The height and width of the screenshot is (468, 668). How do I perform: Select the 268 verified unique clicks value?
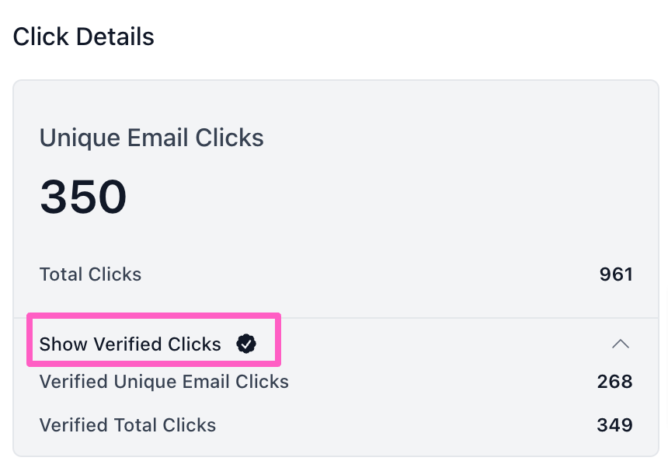point(614,382)
